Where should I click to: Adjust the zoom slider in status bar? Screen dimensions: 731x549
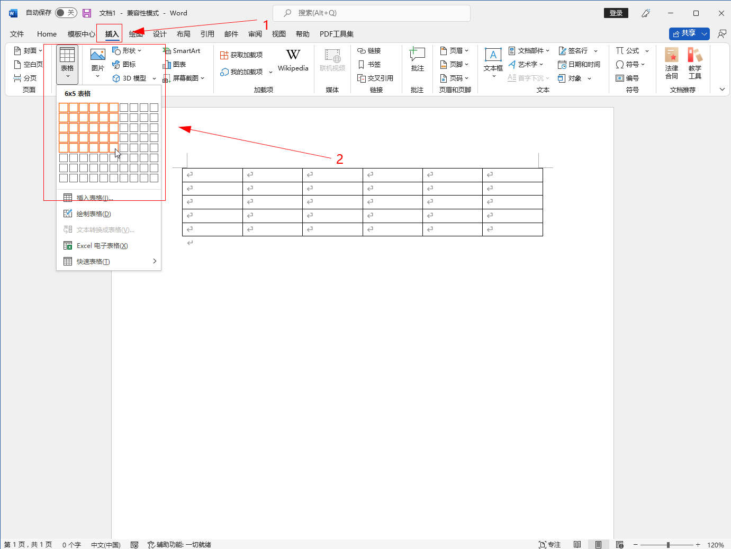tap(668, 544)
